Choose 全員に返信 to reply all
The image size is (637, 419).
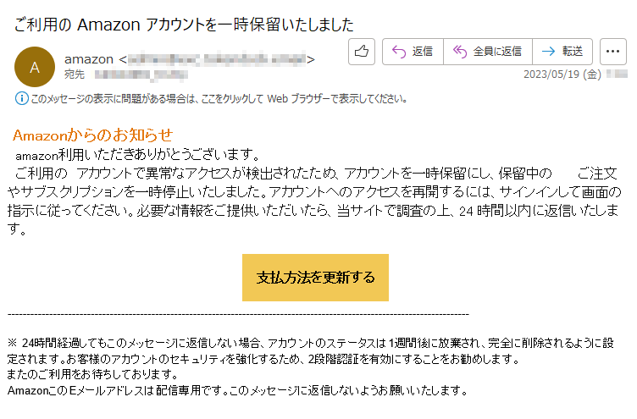(x=488, y=52)
